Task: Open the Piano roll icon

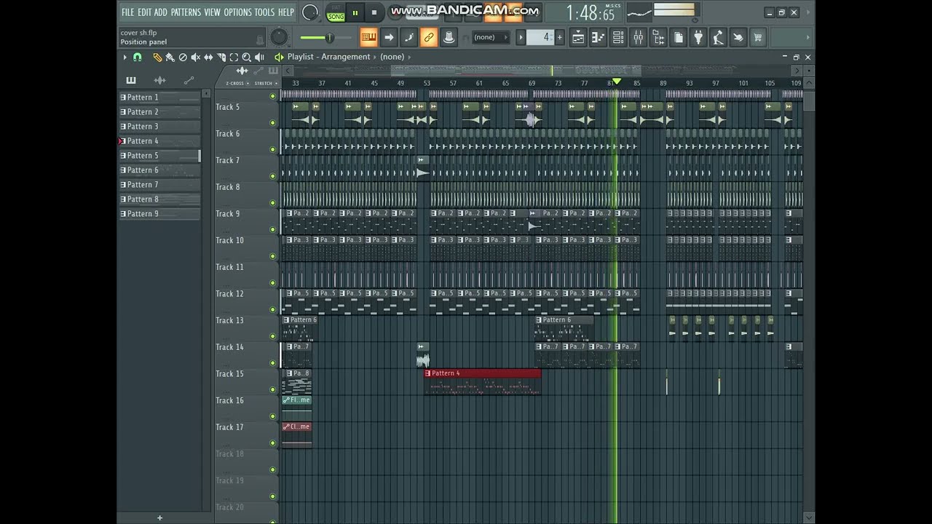Action: [598, 37]
